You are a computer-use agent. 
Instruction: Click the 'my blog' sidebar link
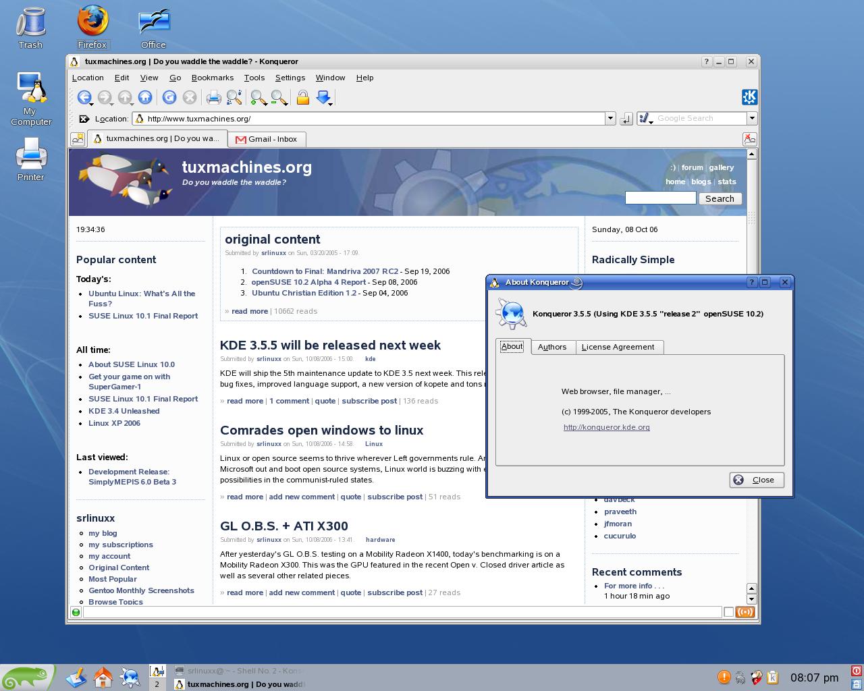pos(103,533)
